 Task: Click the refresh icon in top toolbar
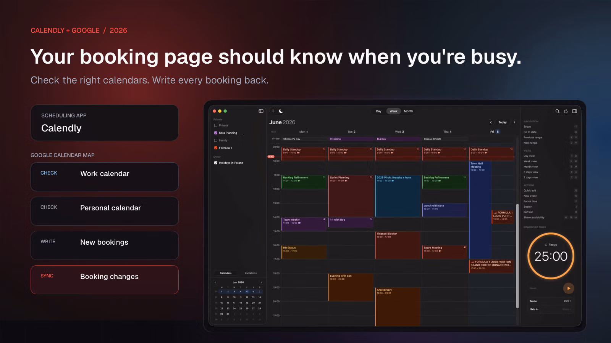tap(566, 111)
